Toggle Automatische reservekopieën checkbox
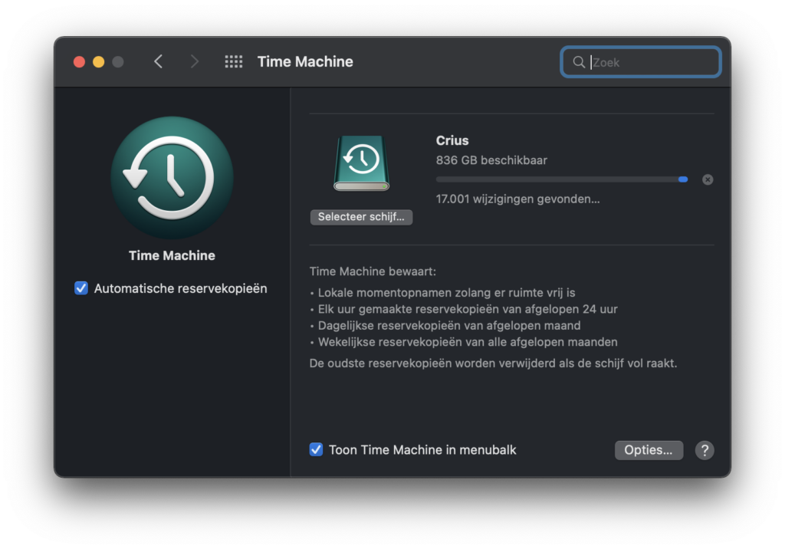Screen dimensions: 785x549 [x=81, y=288]
